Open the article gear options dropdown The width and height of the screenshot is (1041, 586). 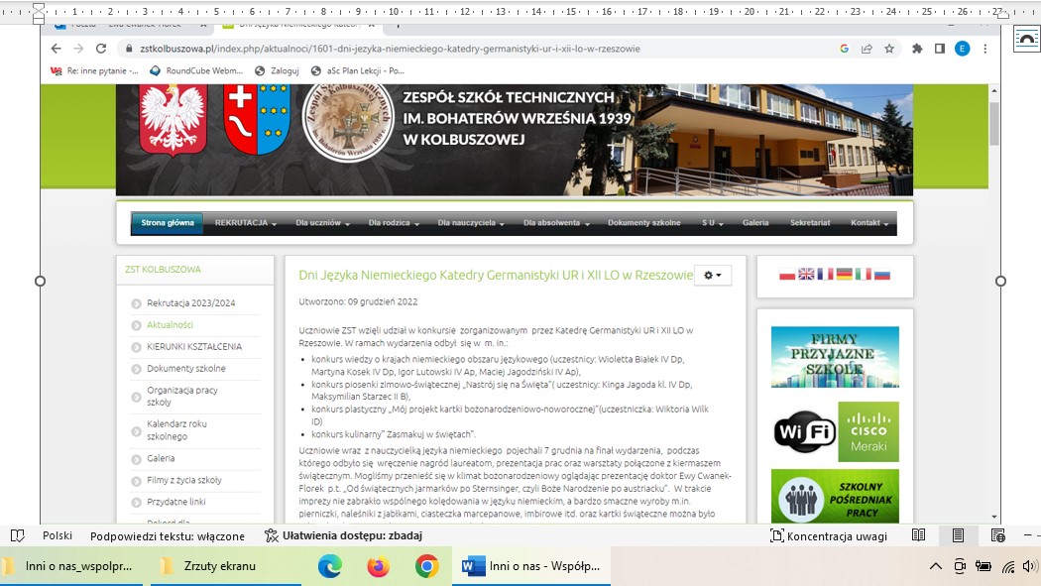click(712, 275)
